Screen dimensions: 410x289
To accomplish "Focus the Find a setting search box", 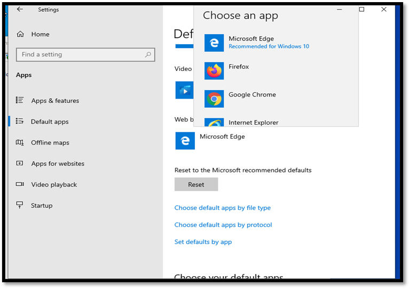I will 85,54.
